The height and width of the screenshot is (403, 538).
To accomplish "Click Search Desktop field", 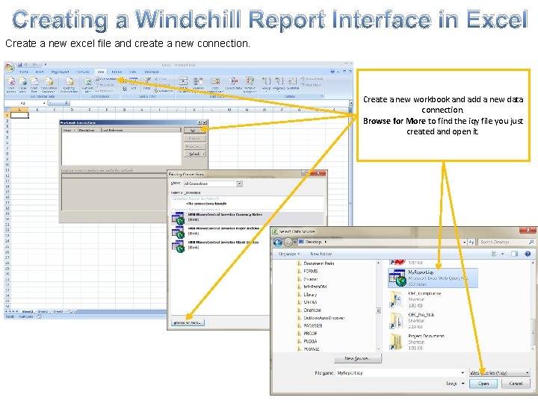I will tap(507, 242).
